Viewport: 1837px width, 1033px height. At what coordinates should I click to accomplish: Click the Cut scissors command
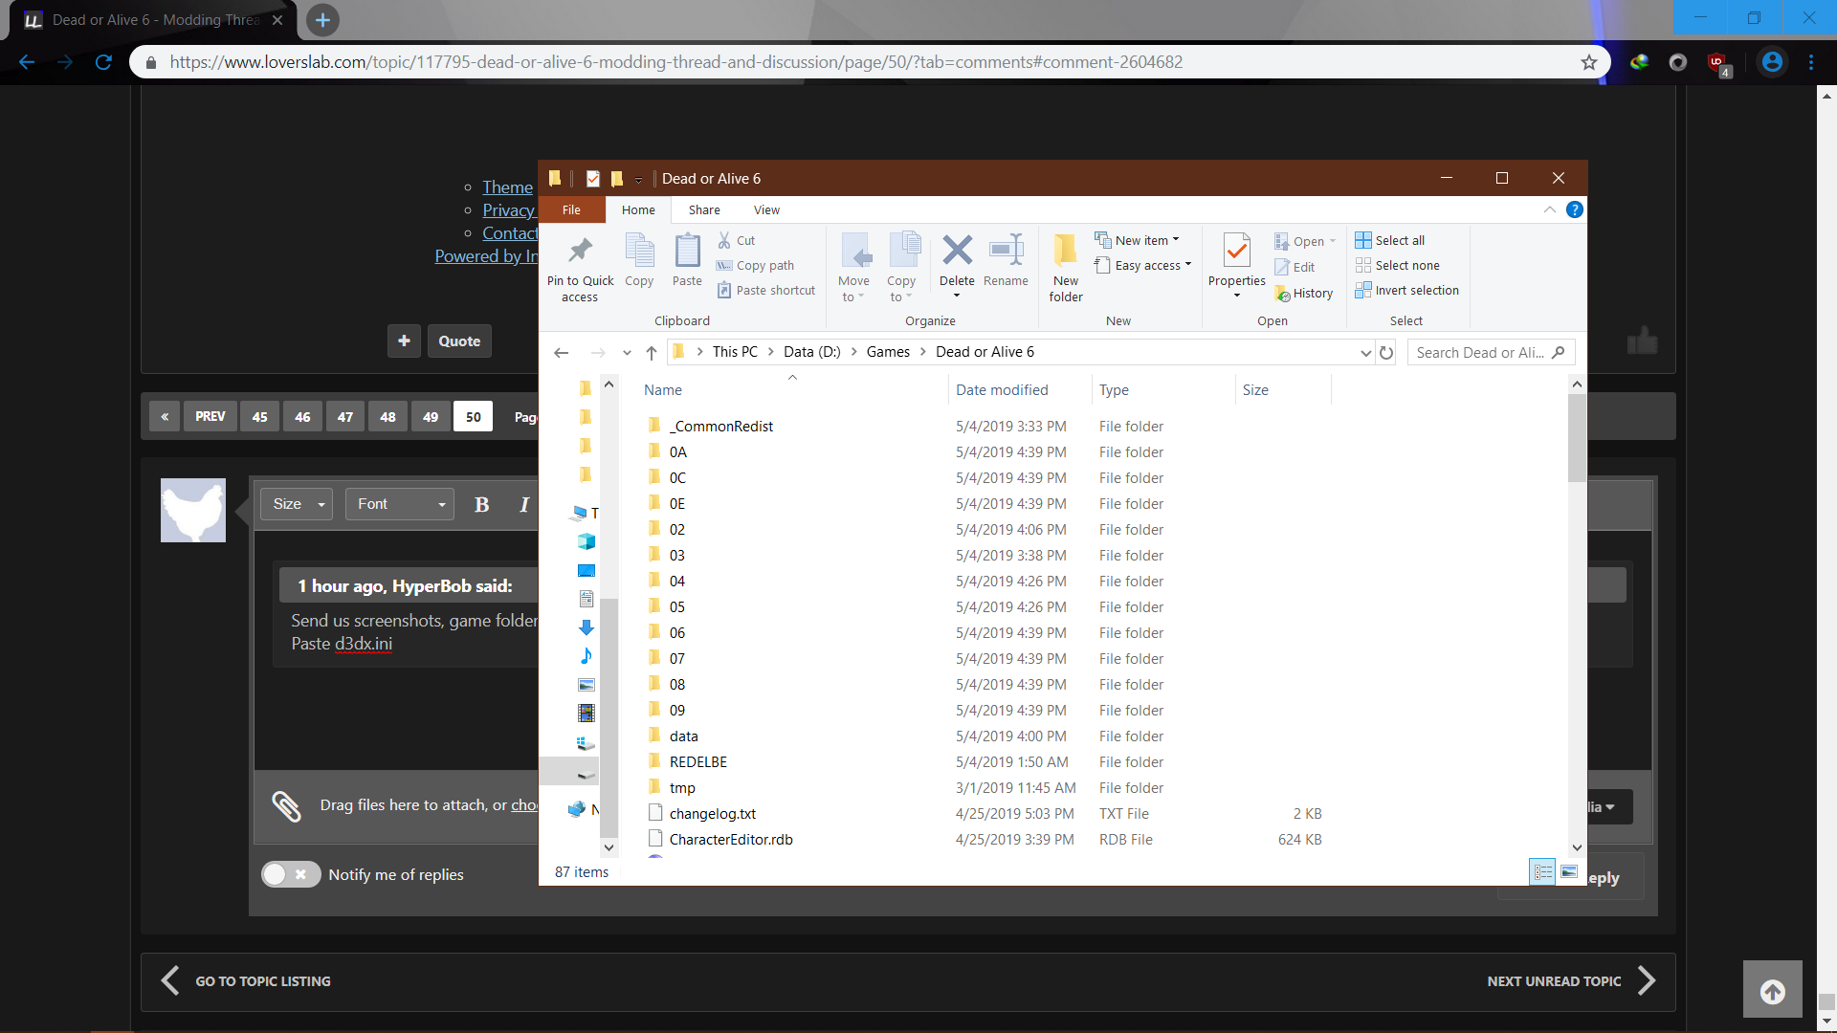(737, 240)
